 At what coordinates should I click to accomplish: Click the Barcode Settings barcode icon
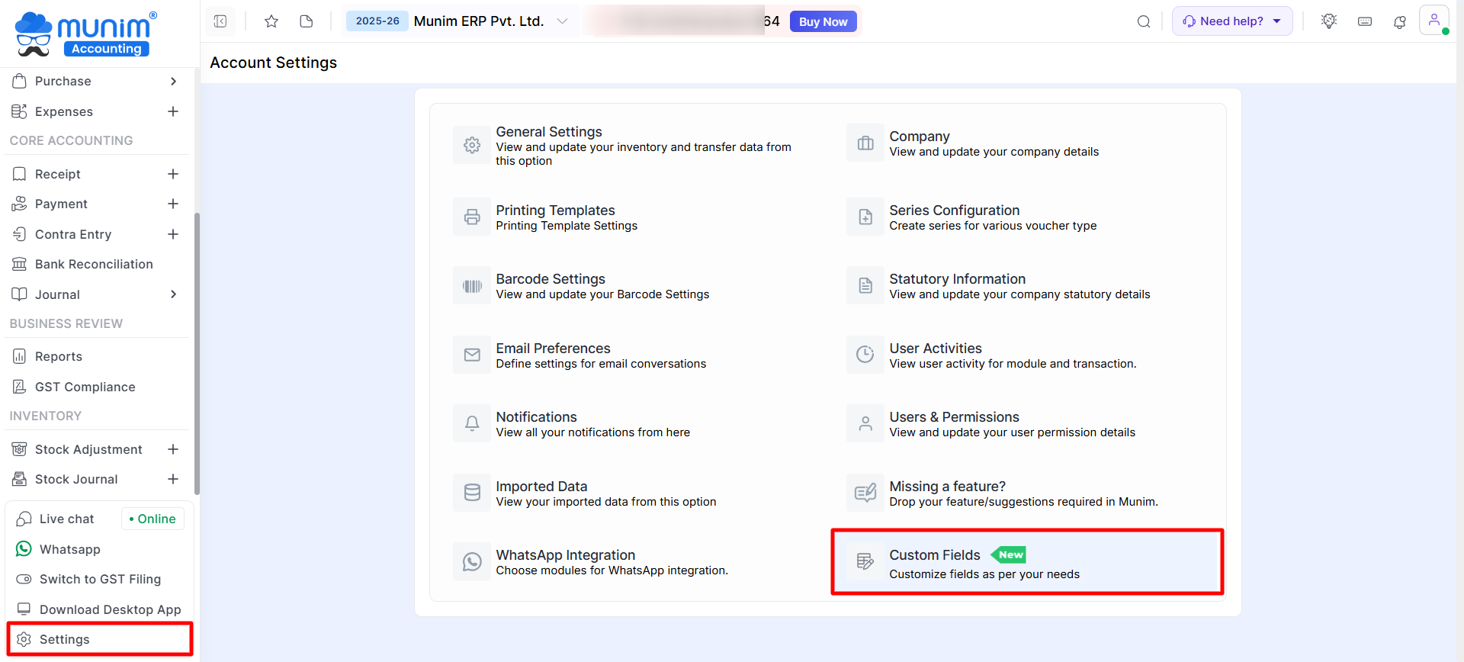pos(472,286)
